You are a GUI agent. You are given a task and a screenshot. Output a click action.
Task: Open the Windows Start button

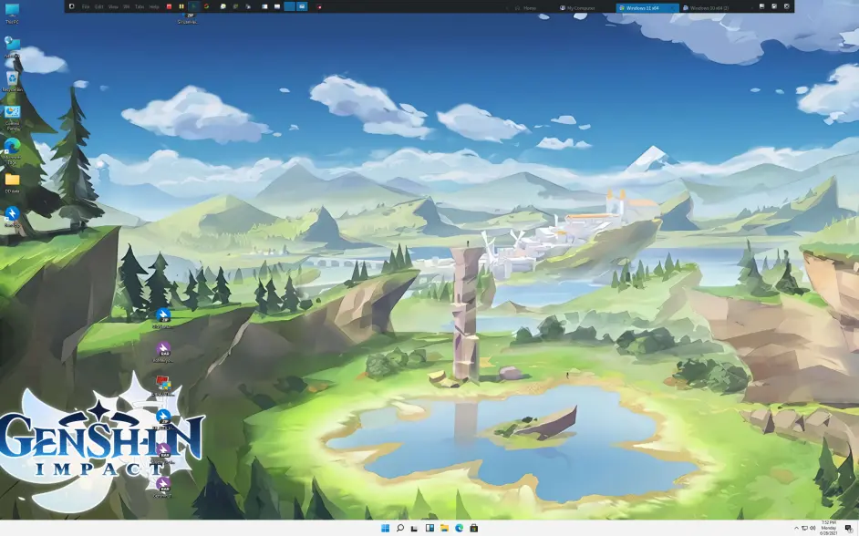coord(385,528)
